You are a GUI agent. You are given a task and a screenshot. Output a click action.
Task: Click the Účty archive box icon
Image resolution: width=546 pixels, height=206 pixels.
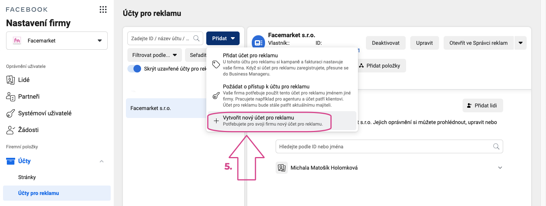click(x=11, y=161)
